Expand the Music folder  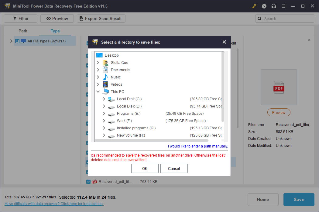[98, 77]
